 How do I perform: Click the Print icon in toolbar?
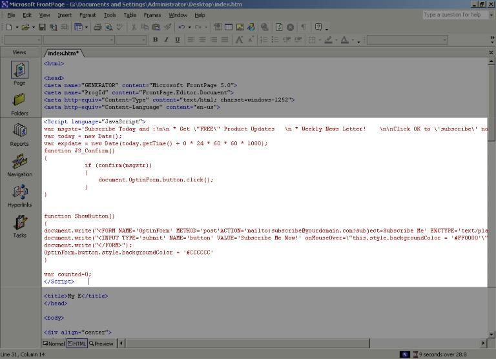coord(98,27)
